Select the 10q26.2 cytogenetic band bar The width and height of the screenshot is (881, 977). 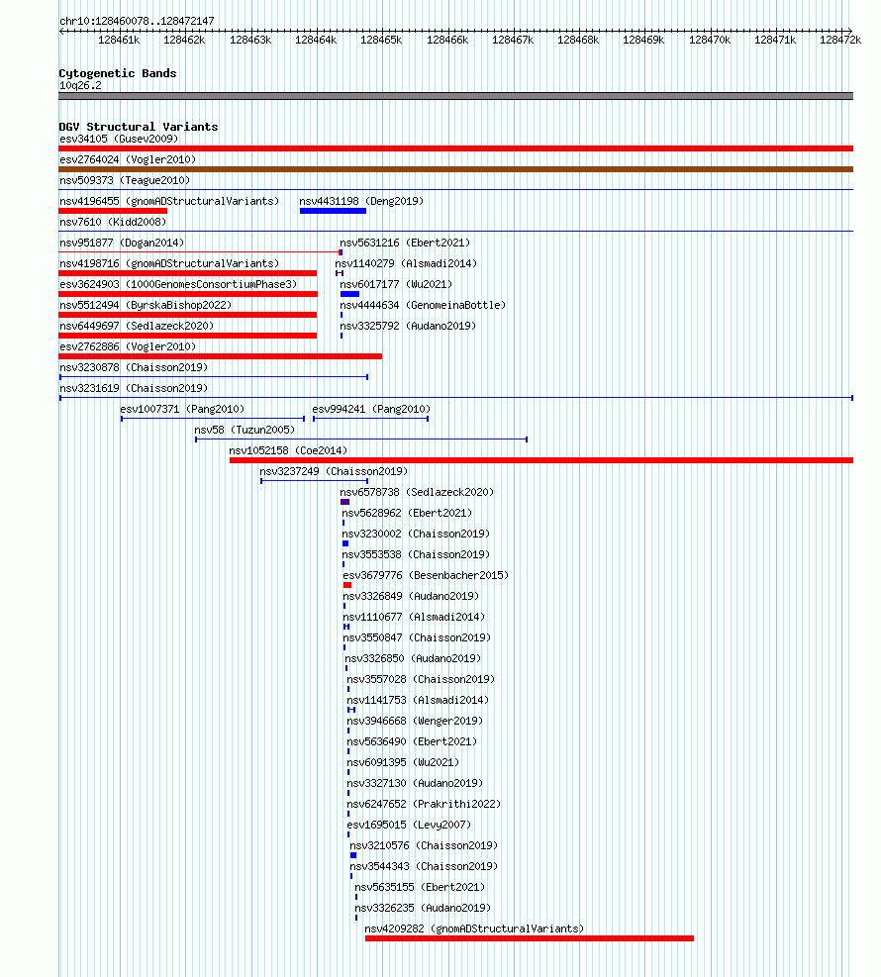[455, 96]
